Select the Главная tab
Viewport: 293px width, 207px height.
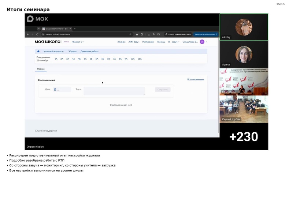coord(41,69)
